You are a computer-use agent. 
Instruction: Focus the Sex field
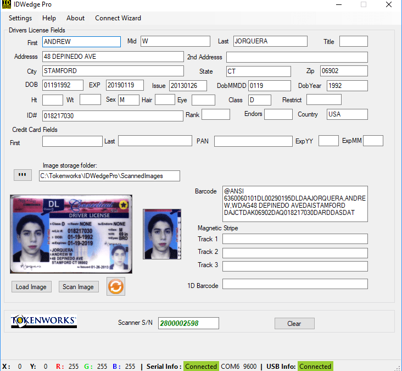pyautogui.click(x=129, y=100)
